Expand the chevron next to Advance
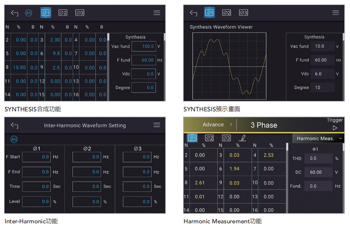 pyautogui.click(x=231, y=125)
